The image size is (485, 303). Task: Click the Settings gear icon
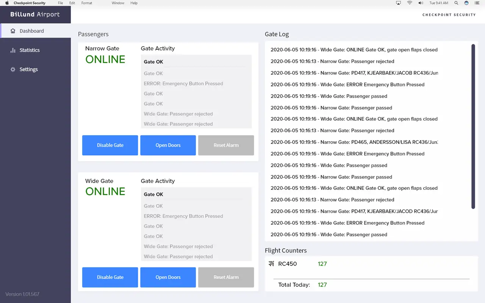[13, 70]
